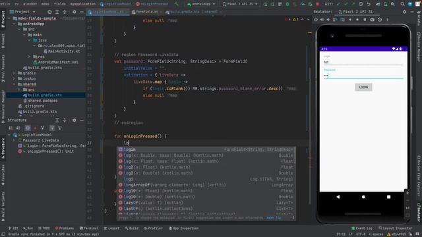Collapse the shared folder node

pos(15,84)
